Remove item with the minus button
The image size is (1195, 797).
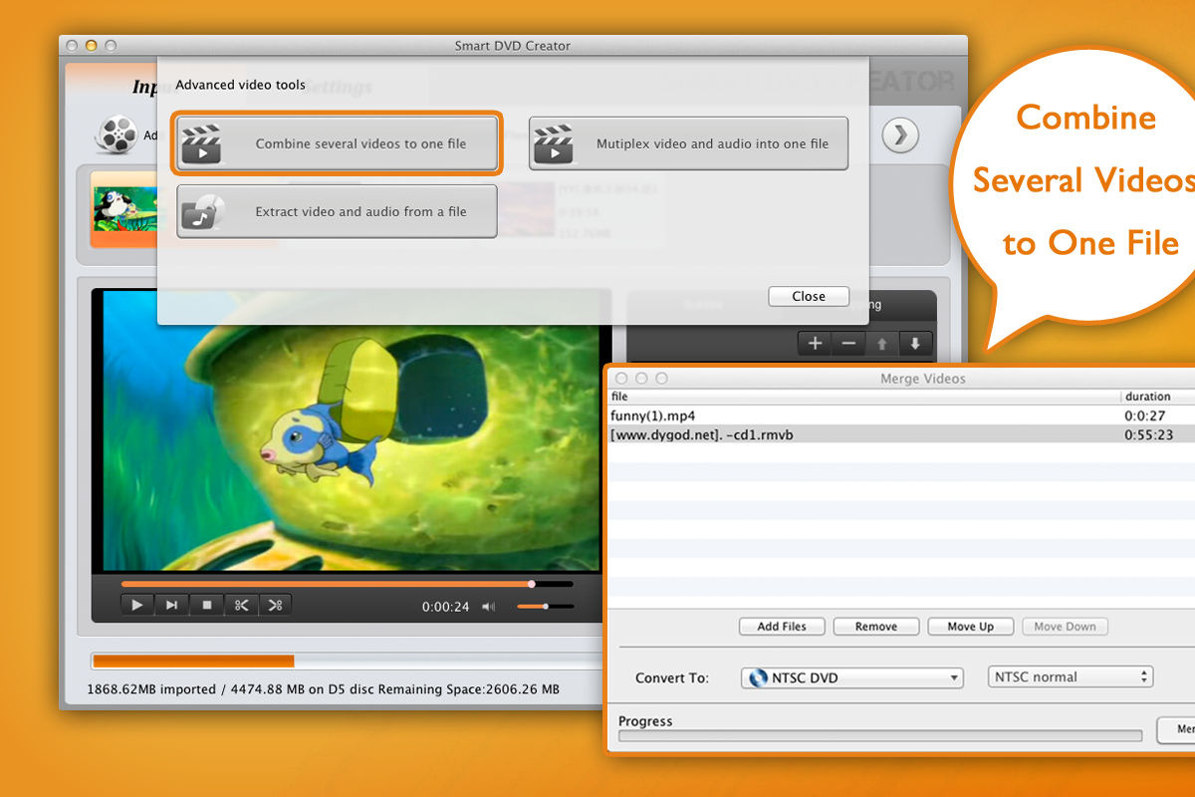tap(848, 344)
